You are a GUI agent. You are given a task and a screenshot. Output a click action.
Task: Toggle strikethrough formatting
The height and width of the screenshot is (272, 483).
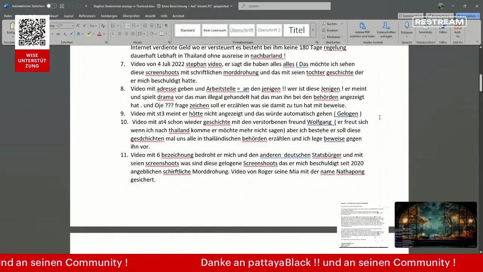coord(58,34)
